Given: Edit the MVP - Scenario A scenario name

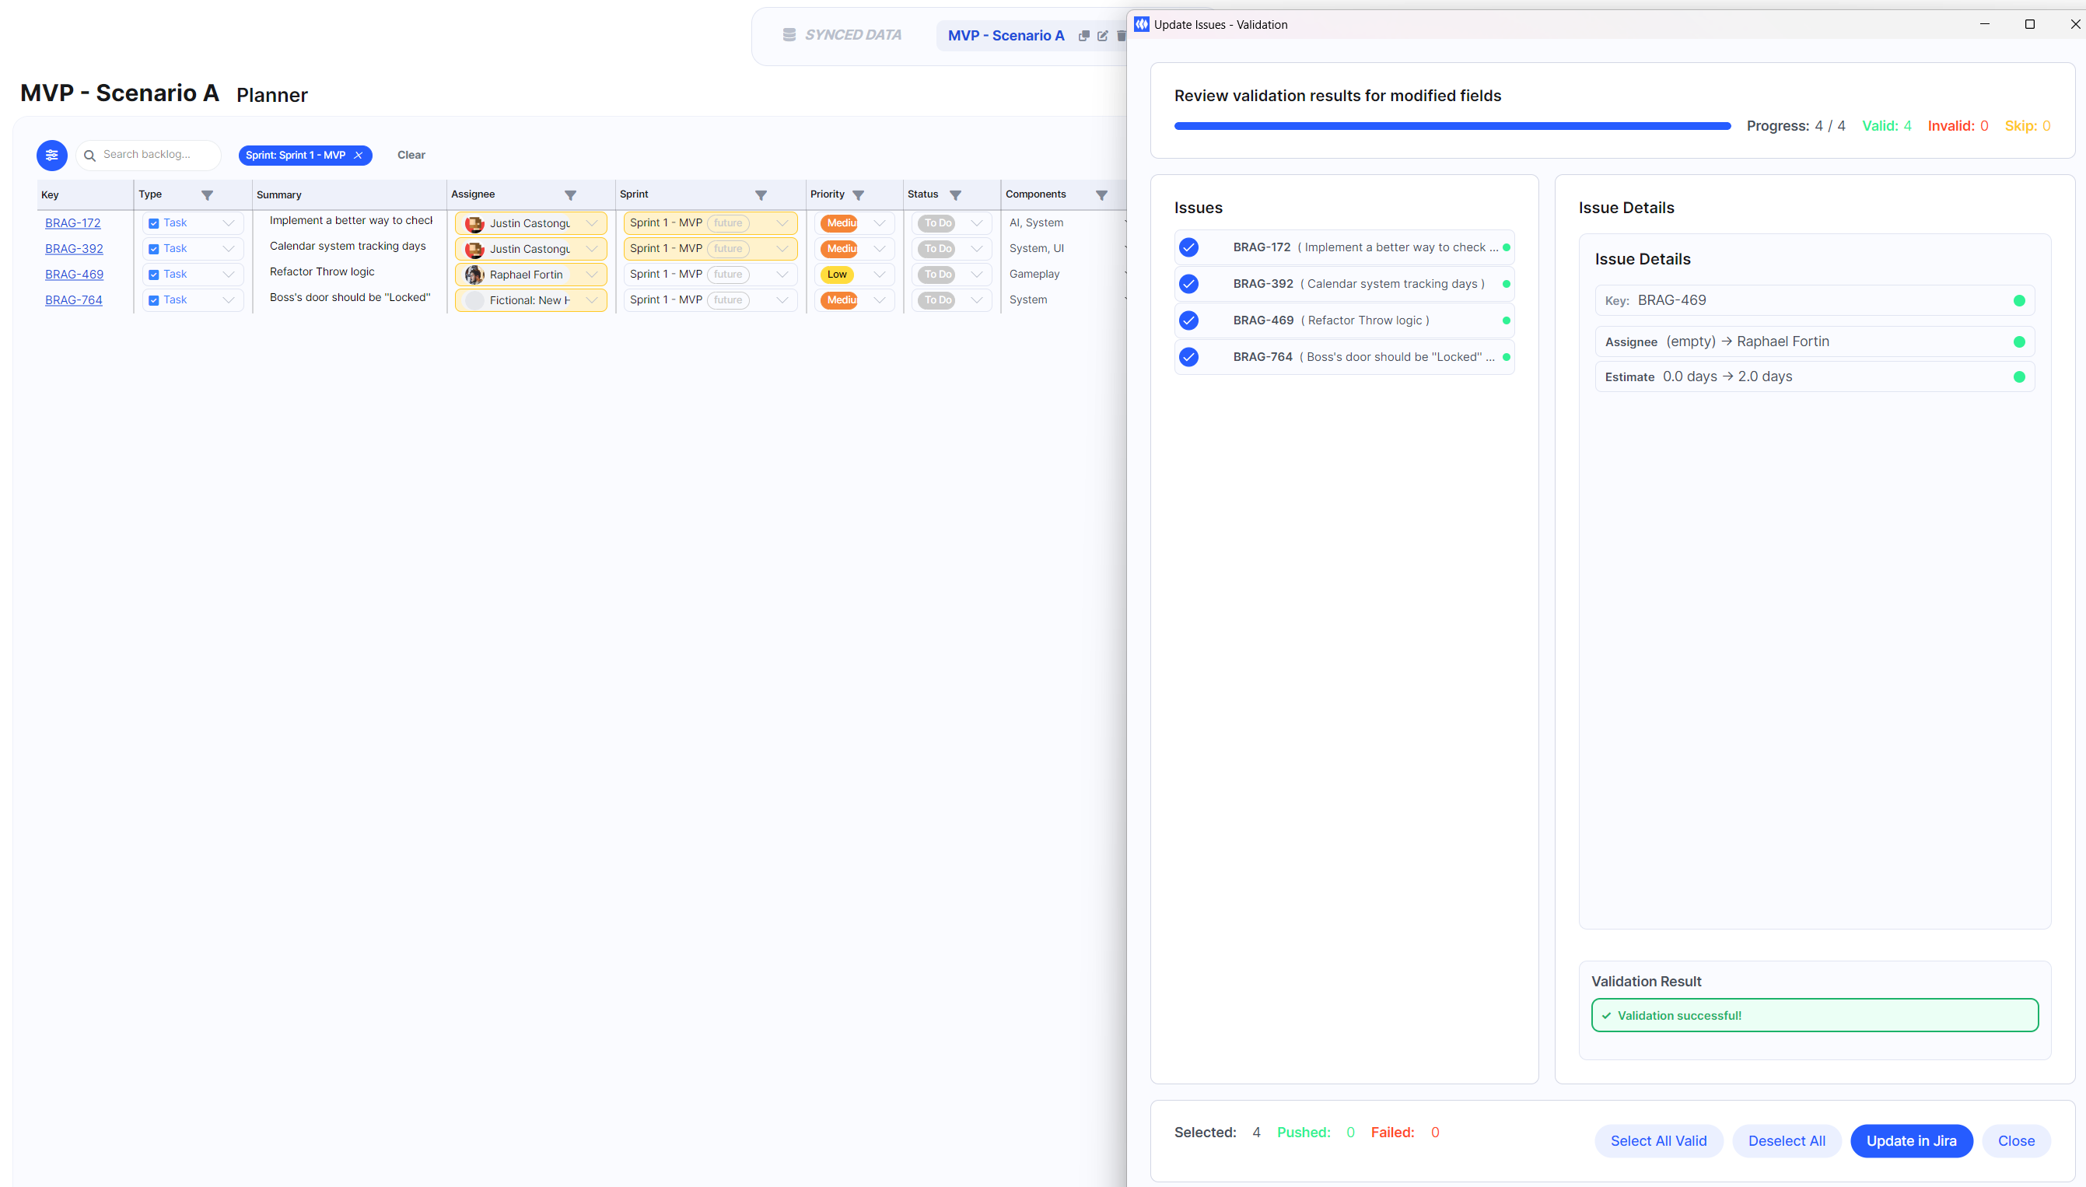Looking at the screenshot, I should (1102, 36).
